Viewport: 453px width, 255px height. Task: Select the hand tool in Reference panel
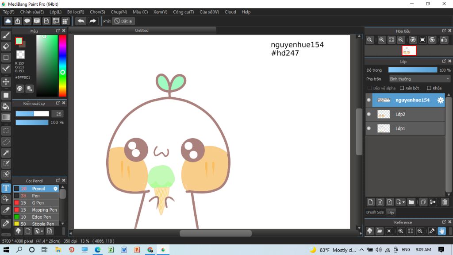[442, 231]
